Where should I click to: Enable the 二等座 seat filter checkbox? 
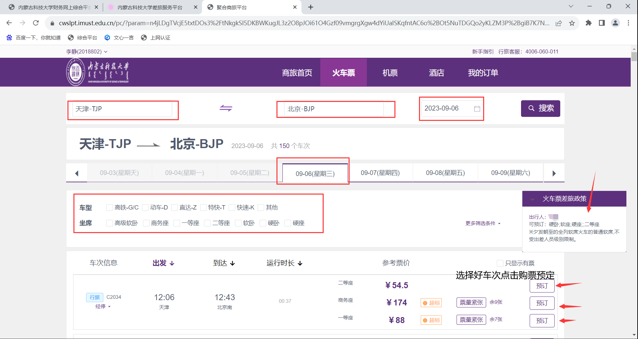click(x=207, y=223)
